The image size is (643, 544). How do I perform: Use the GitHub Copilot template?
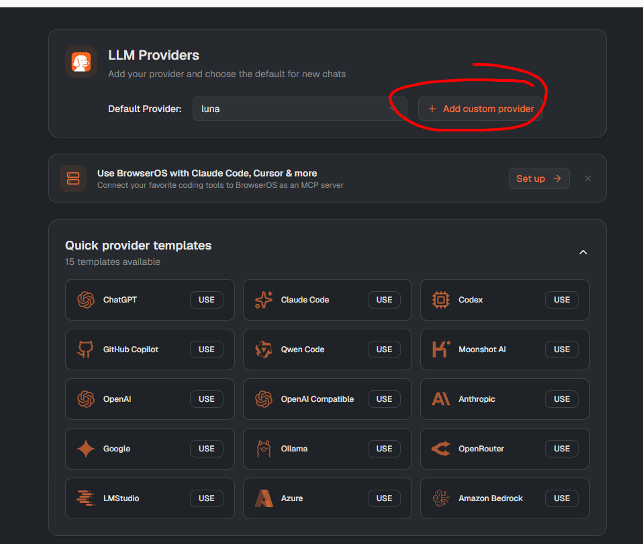tap(206, 349)
